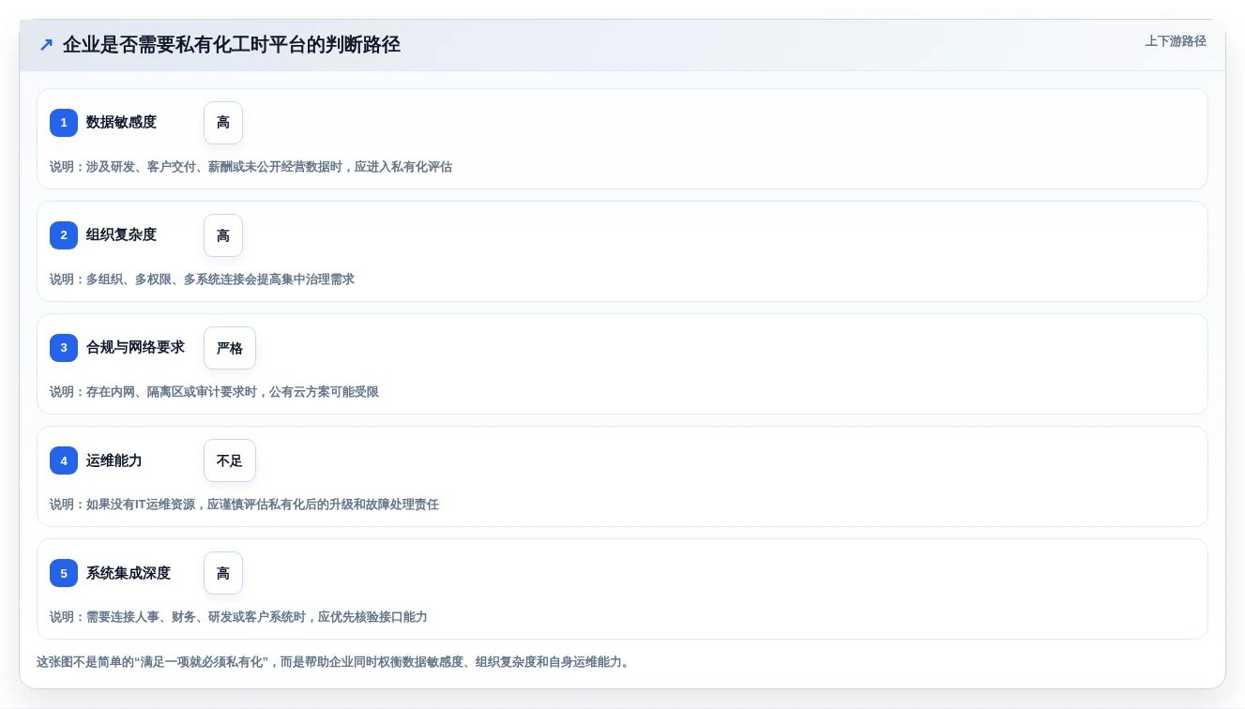Image resolution: width=1245 pixels, height=709 pixels.
Task: Select step number 3 badge for 合规与网络要求
Action: (64, 348)
